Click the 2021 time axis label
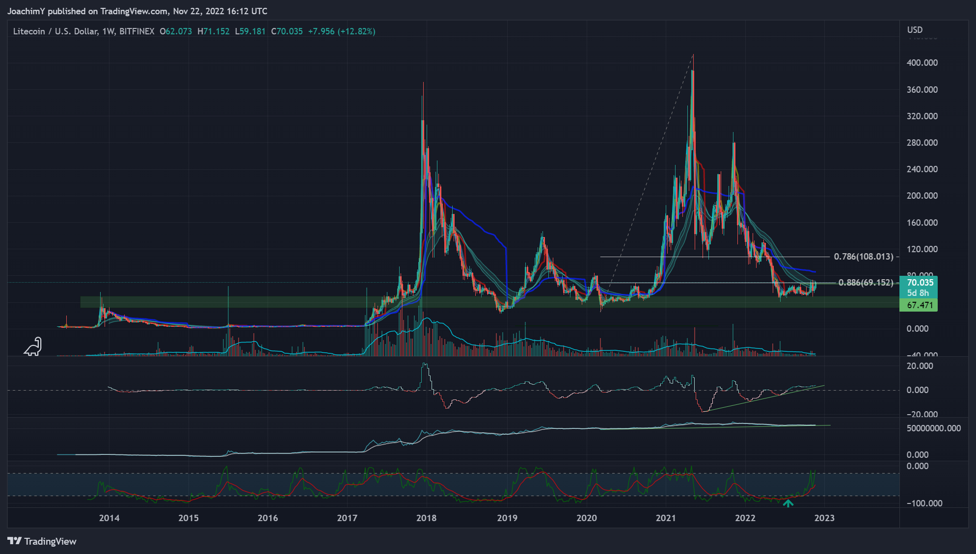The image size is (976, 554). [x=666, y=518]
